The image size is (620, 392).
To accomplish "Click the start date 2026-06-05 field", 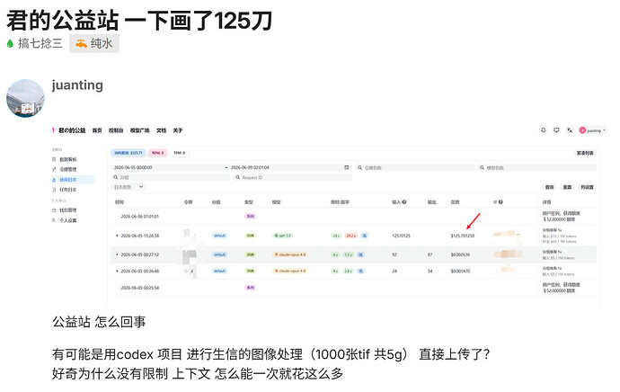I will [133, 168].
